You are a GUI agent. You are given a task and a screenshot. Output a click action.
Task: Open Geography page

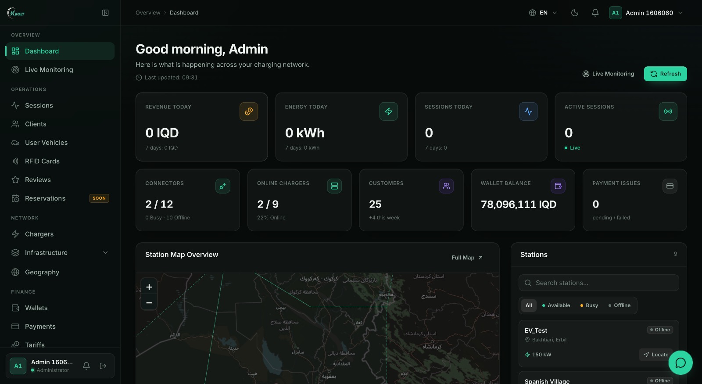click(60, 272)
